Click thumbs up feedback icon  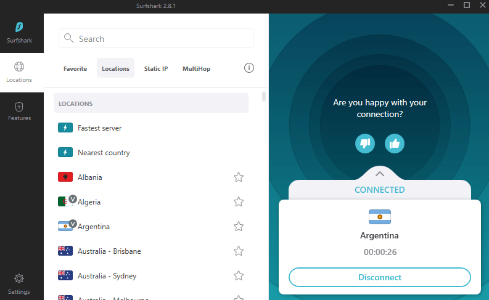[x=395, y=144]
